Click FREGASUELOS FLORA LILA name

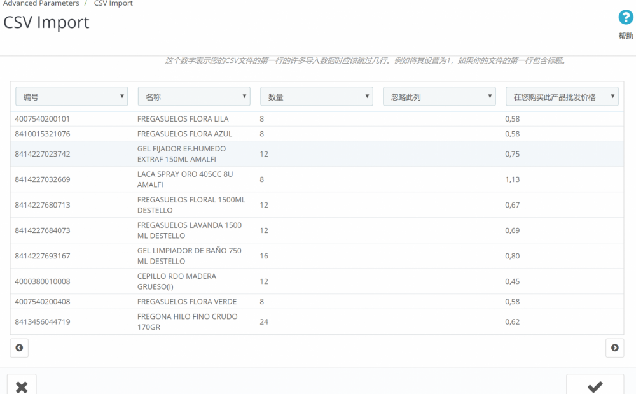[183, 119]
